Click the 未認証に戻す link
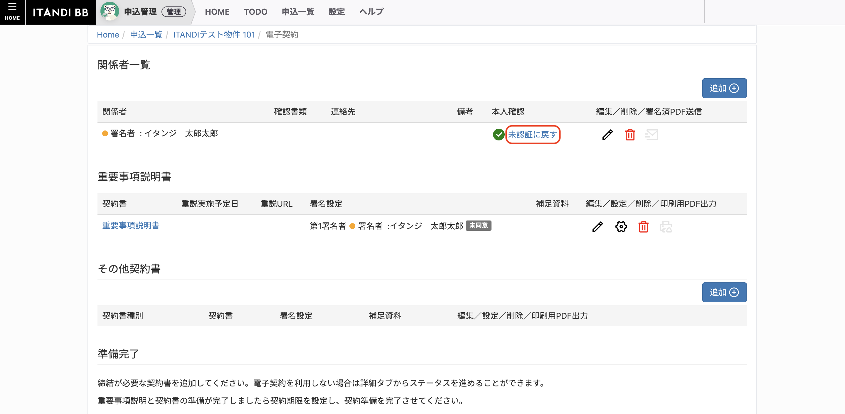Image resolution: width=845 pixels, height=414 pixels. tap(532, 135)
